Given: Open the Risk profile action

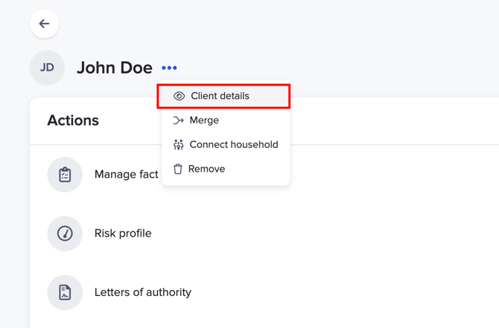Looking at the screenshot, I should (x=123, y=234).
